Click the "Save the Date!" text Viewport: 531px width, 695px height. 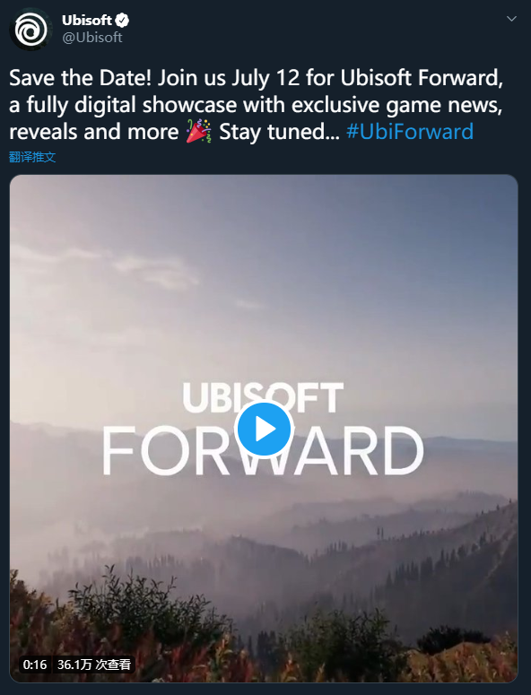pos(80,78)
